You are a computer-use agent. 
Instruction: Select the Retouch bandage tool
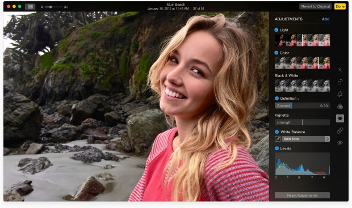tap(340, 130)
